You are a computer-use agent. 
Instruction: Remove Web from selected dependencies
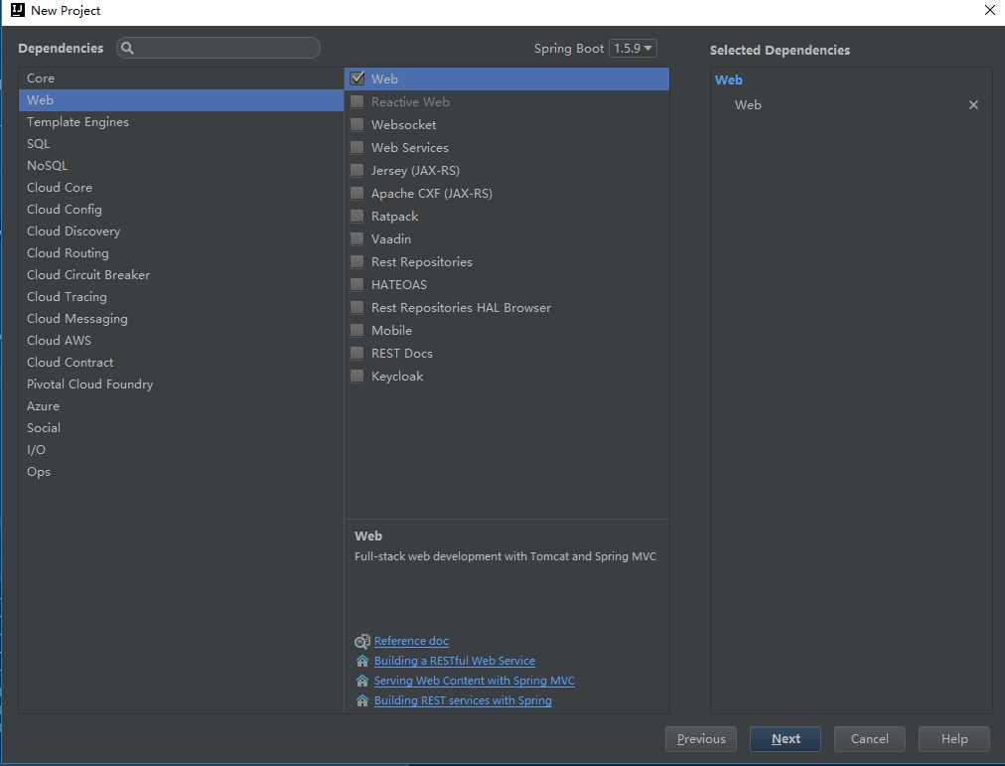973,104
